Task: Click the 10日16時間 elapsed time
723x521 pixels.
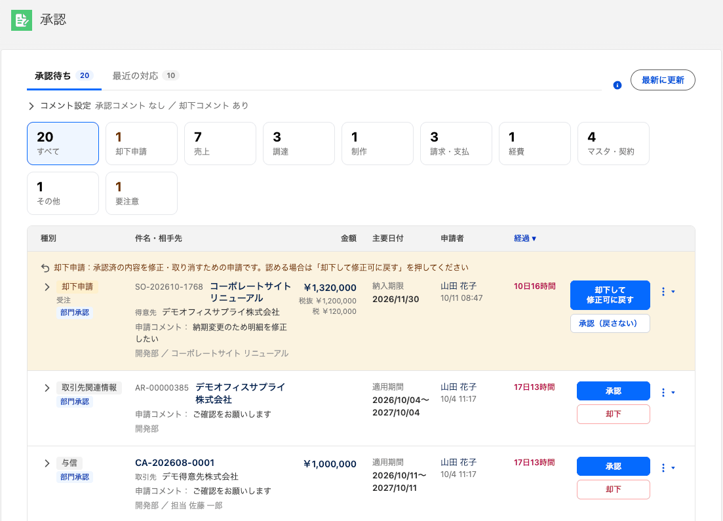Action: point(535,286)
